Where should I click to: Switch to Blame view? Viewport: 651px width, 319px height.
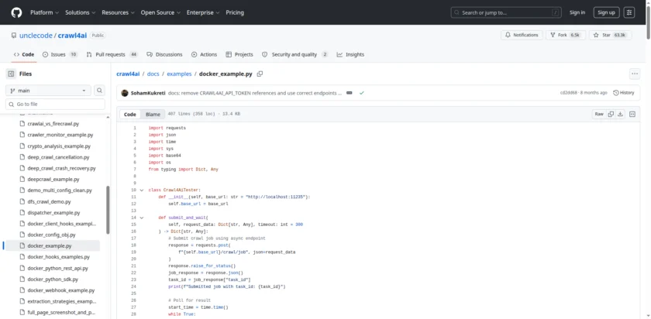point(153,114)
